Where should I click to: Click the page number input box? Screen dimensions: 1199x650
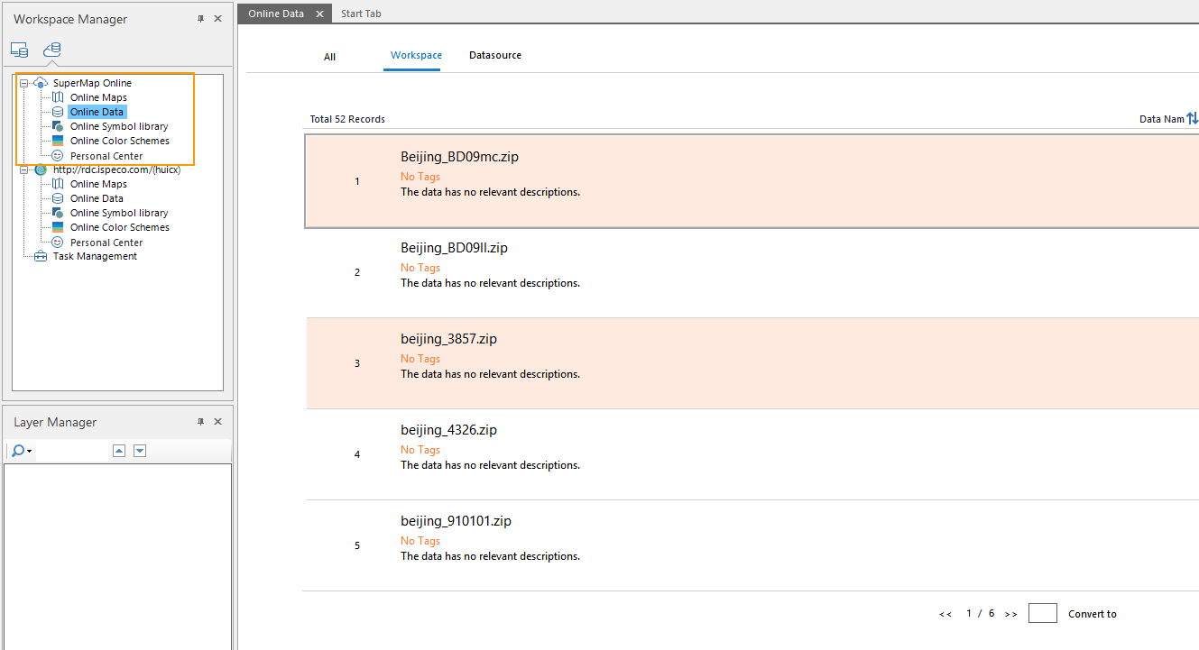coord(1042,613)
